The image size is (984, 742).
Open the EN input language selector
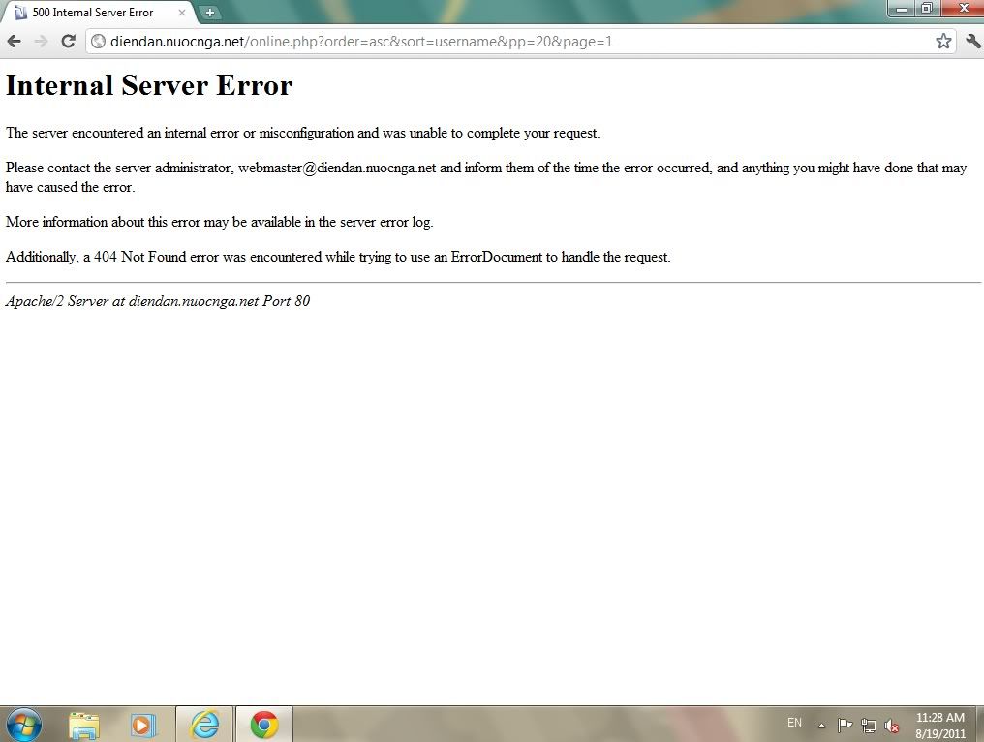(794, 723)
